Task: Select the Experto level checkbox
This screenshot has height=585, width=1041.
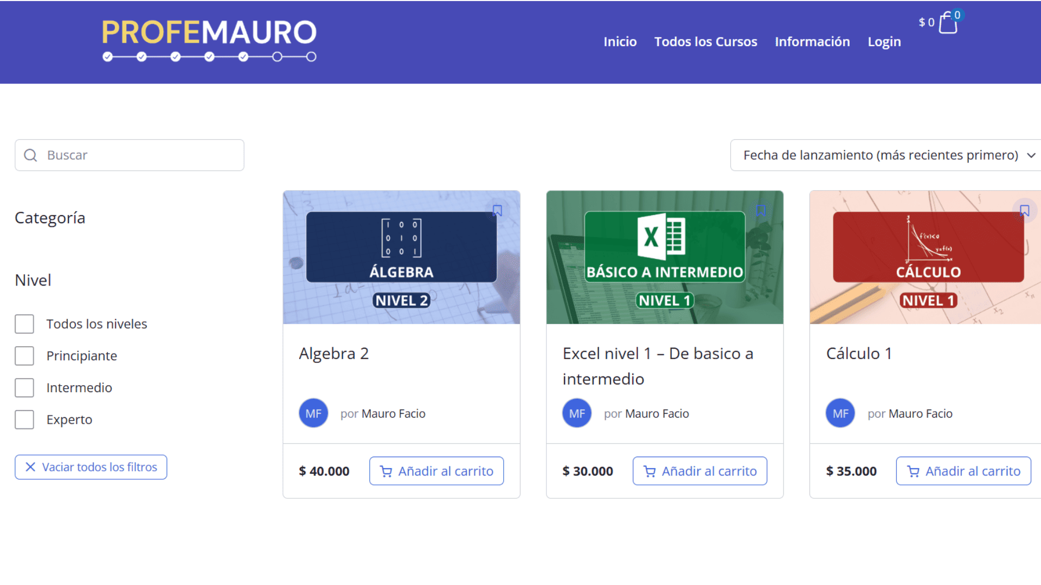Action: [x=24, y=420]
